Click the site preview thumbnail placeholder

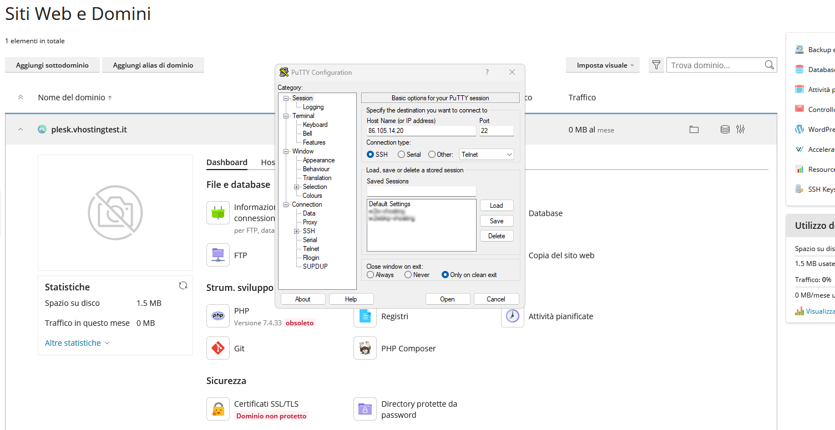point(115,213)
